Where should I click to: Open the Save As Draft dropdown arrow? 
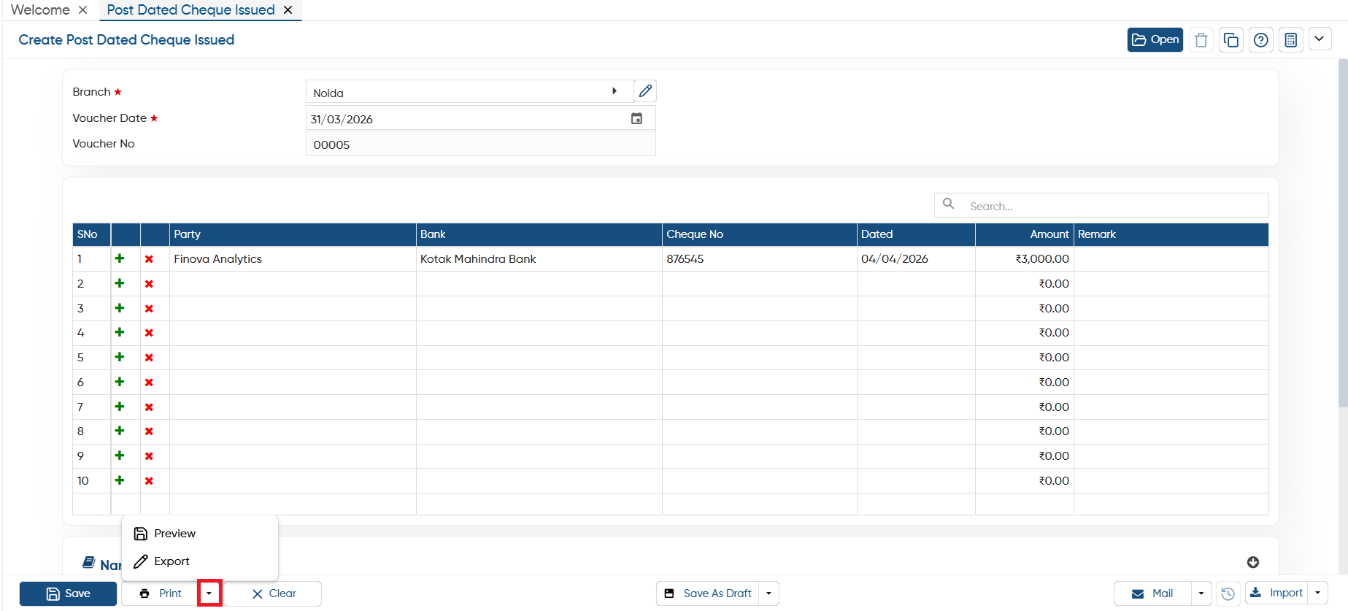point(769,593)
